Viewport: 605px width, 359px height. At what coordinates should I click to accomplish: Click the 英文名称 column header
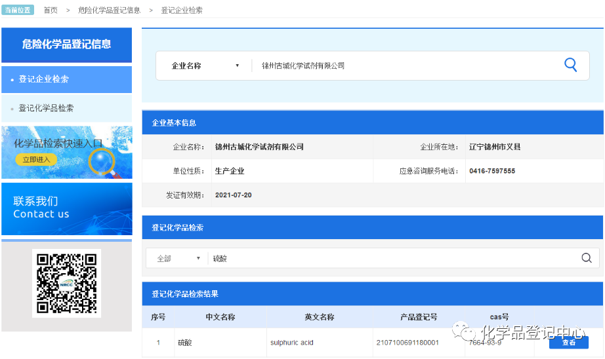click(320, 317)
